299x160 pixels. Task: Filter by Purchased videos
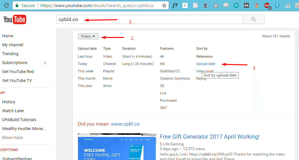click(168, 100)
